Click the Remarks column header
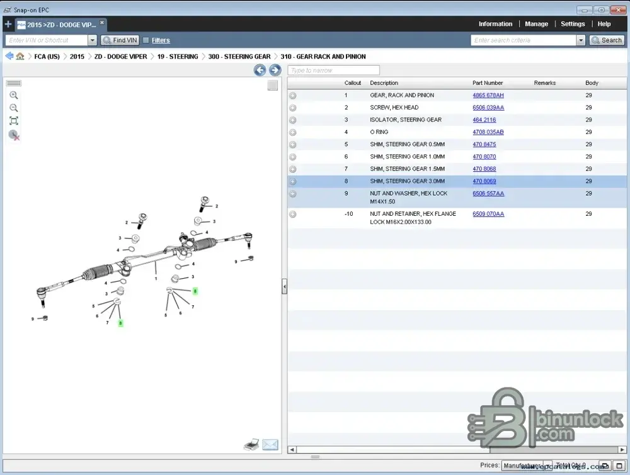This screenshot has width=630, height=475. coord(545,83)
